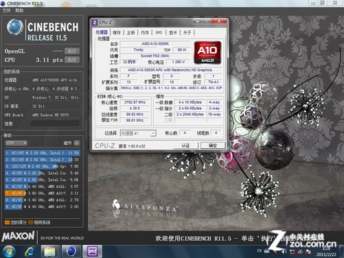344x258 pixels.
Task: Click the volume icon in system tray
Action: coord(284,252)
